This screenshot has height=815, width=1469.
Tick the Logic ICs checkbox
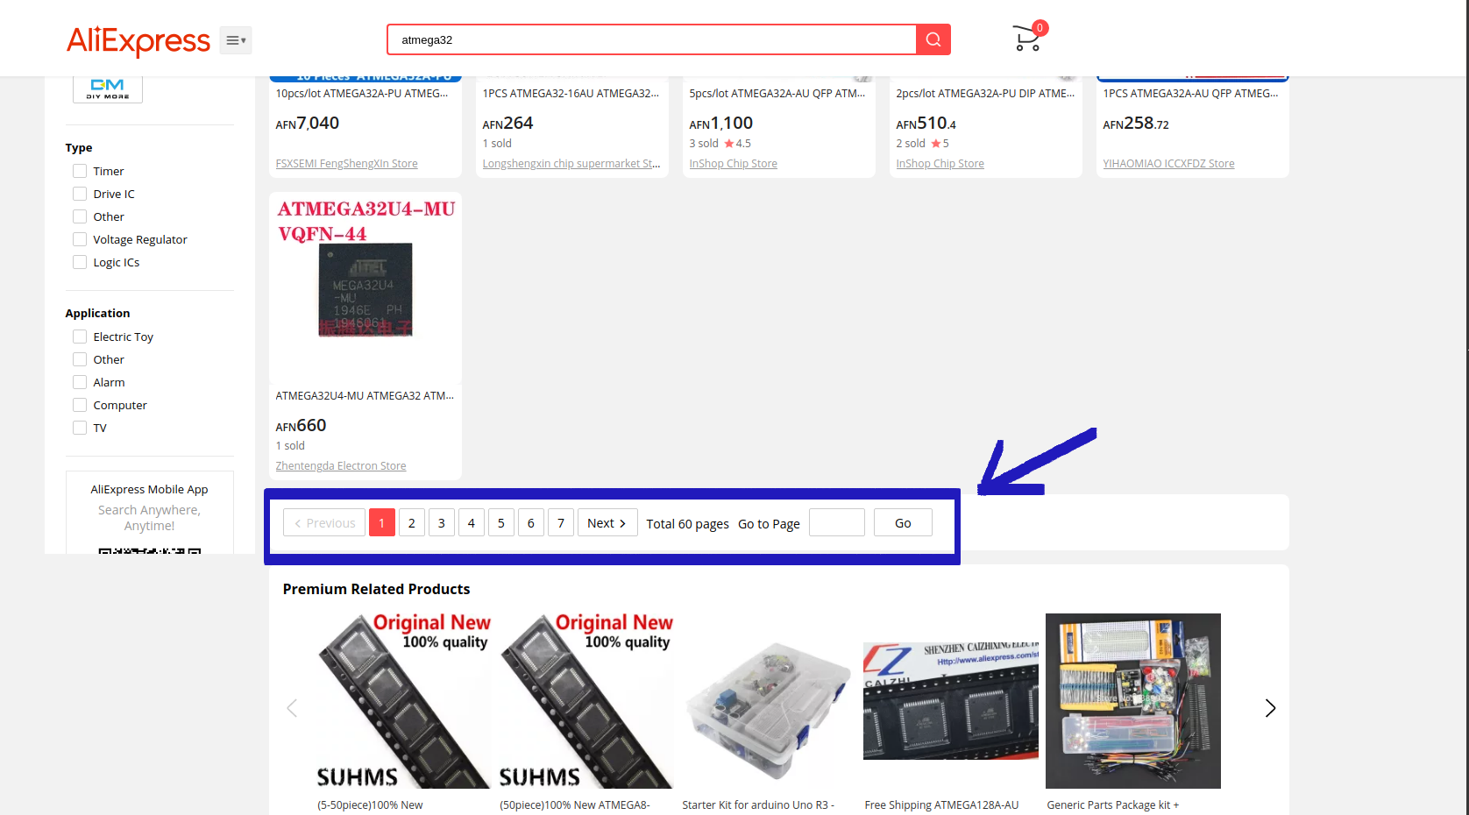pos(80,262)
